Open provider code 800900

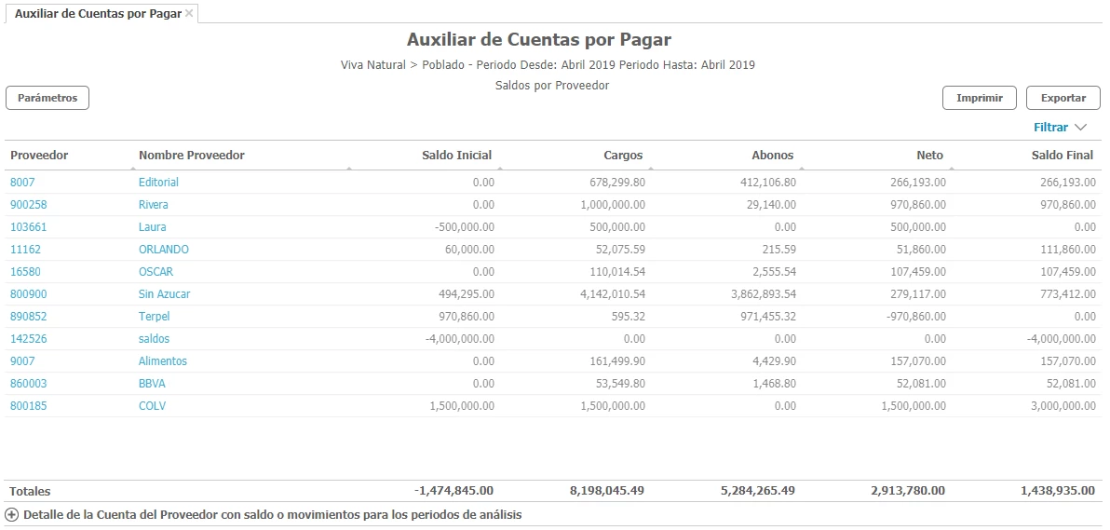(x=28, y=294)
